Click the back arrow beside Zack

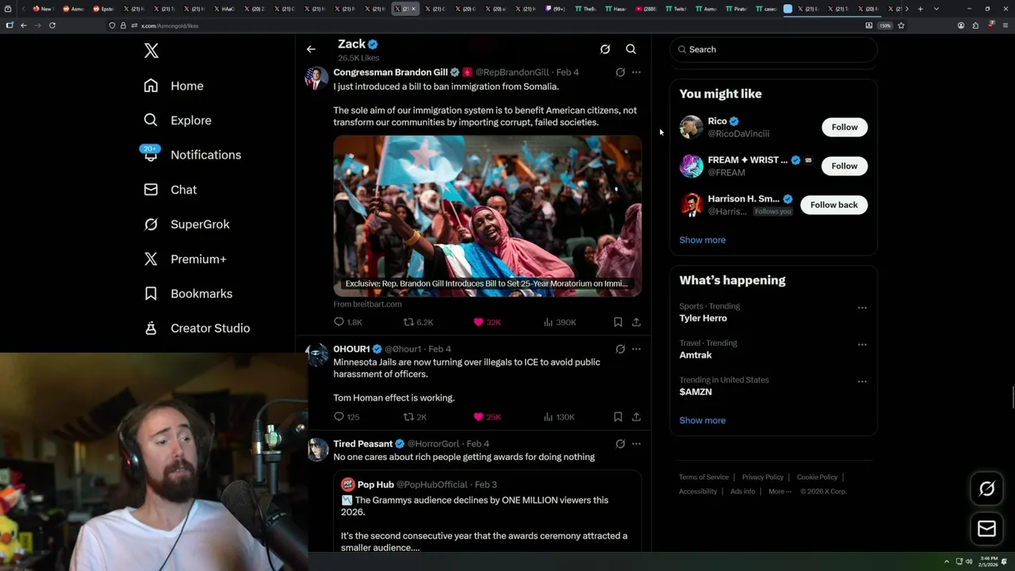coord(311,49)
